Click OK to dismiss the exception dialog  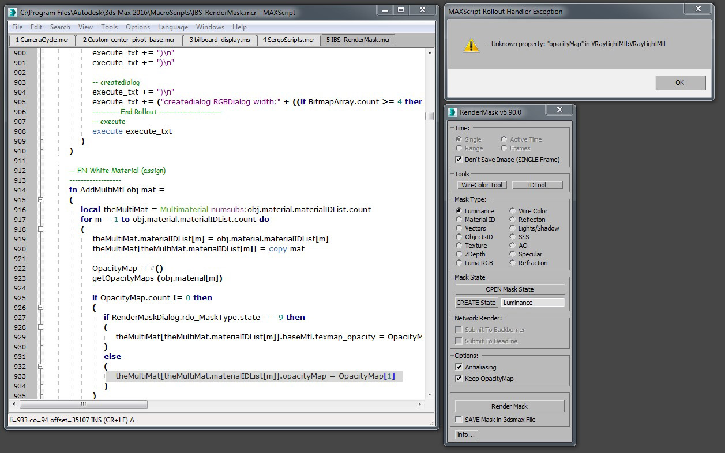click(680, 82)
